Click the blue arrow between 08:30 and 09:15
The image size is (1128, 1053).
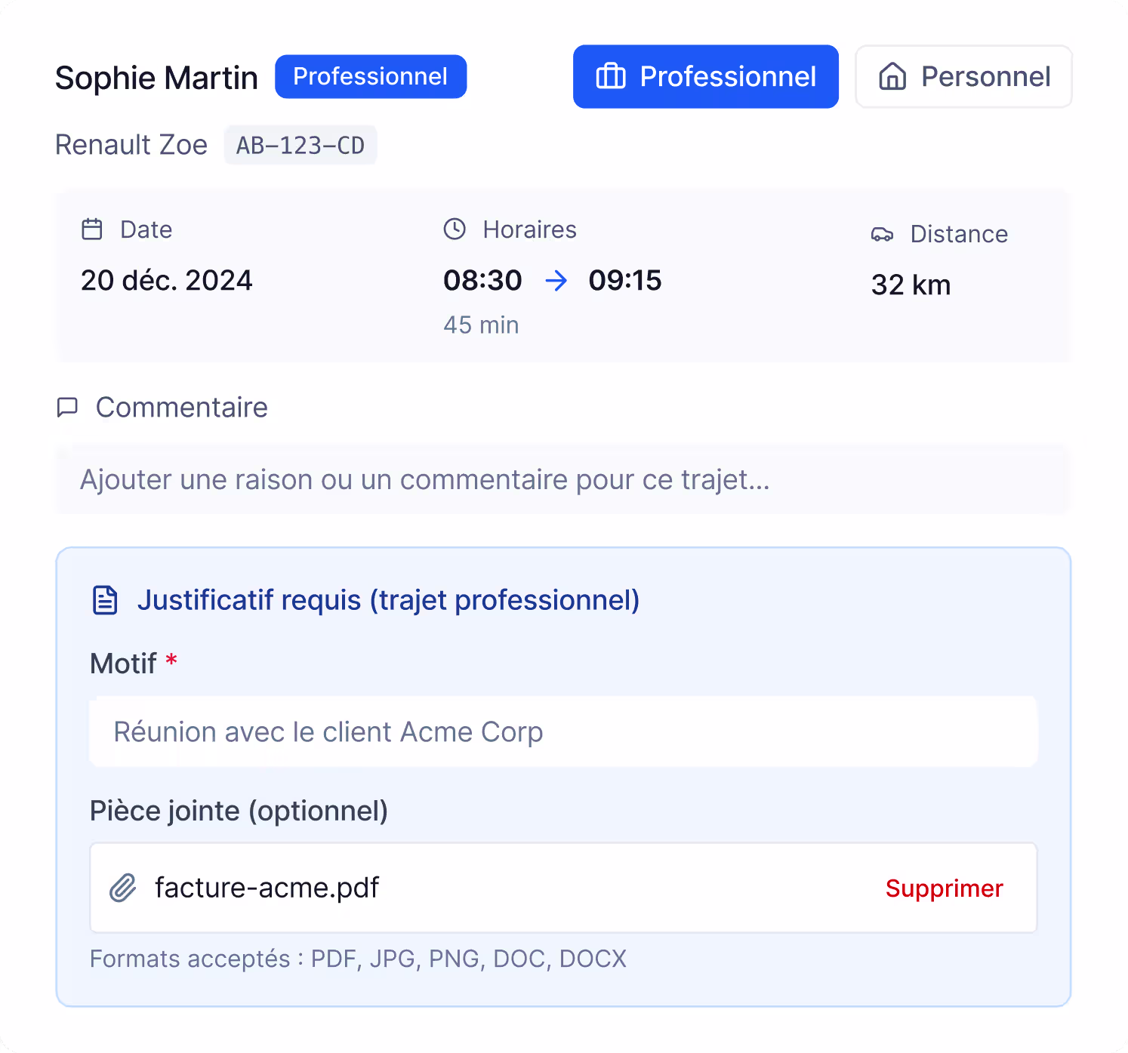[556, 281]
